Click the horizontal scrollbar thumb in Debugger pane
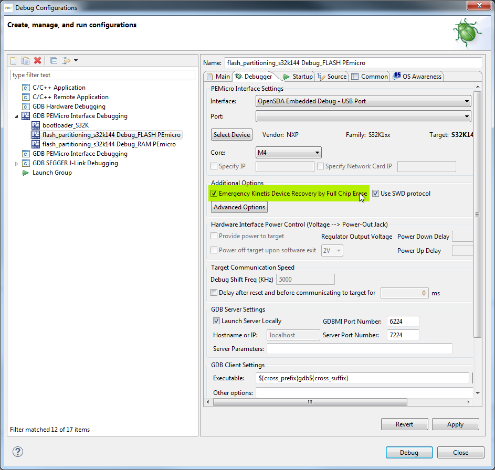This screenshot has width=495, height=470. (x=310, y=402)
